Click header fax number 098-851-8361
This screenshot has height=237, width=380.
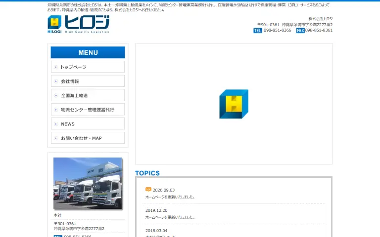[x=319, y=30]
